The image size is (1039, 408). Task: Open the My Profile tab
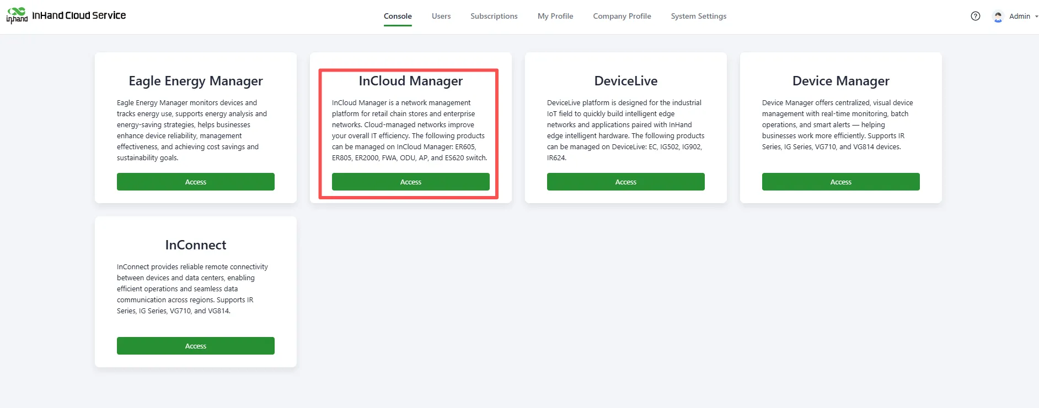555,16
